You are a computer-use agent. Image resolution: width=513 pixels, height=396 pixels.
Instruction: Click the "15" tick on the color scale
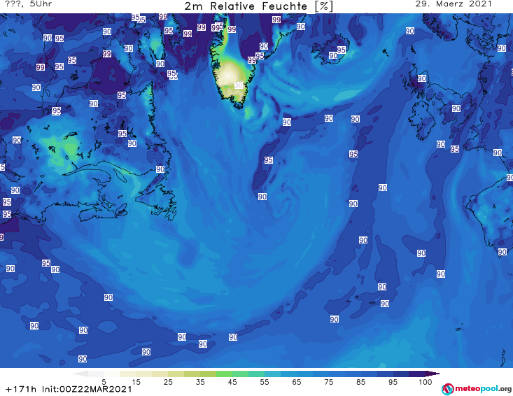click(x=136, y=382)
